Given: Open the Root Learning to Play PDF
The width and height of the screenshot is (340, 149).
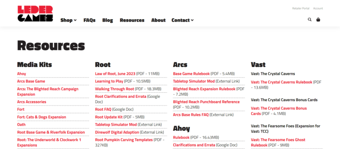Looking at the screenshot, I should coord(109,81).
